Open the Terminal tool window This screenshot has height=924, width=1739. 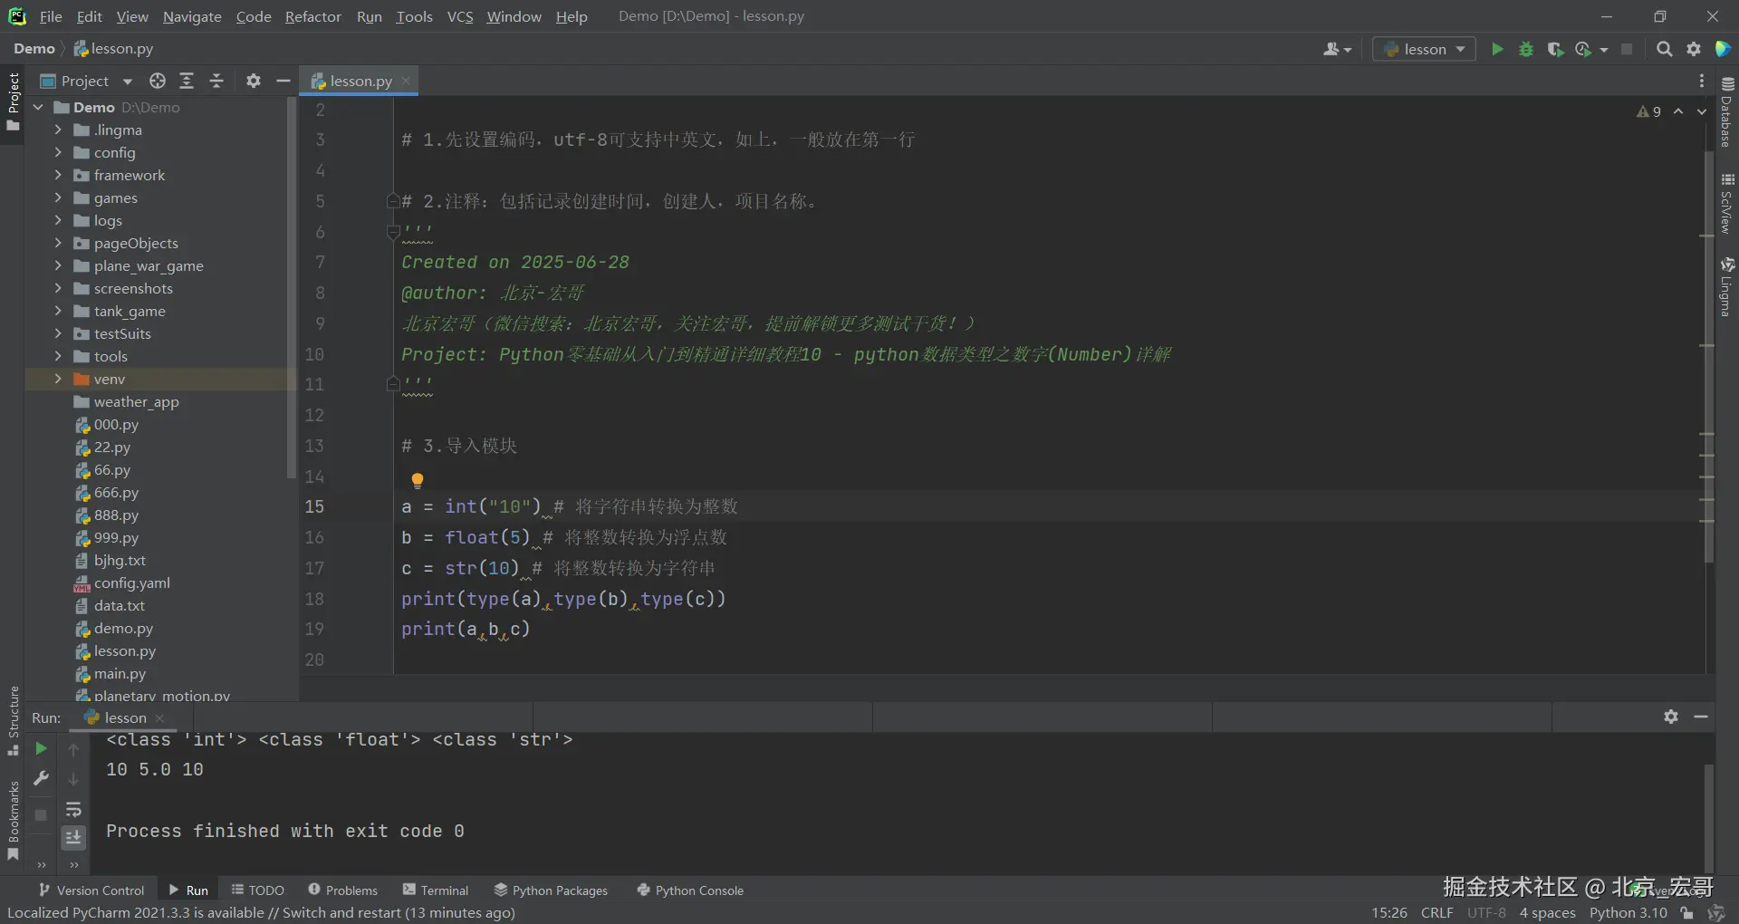pos(436,890)
